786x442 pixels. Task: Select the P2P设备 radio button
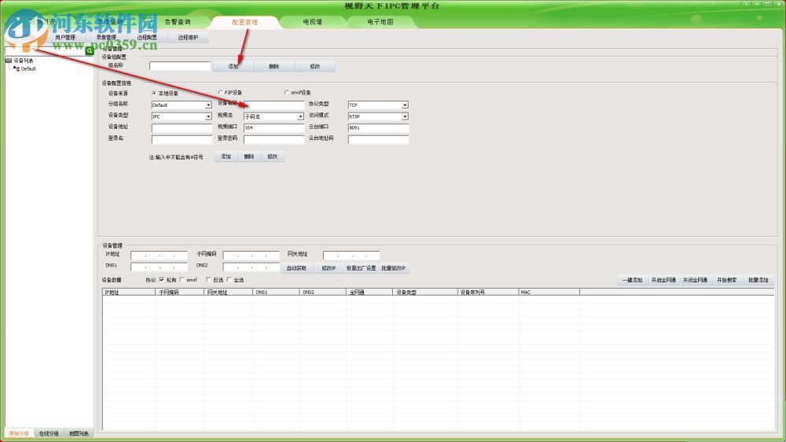(x=220, y=93)
